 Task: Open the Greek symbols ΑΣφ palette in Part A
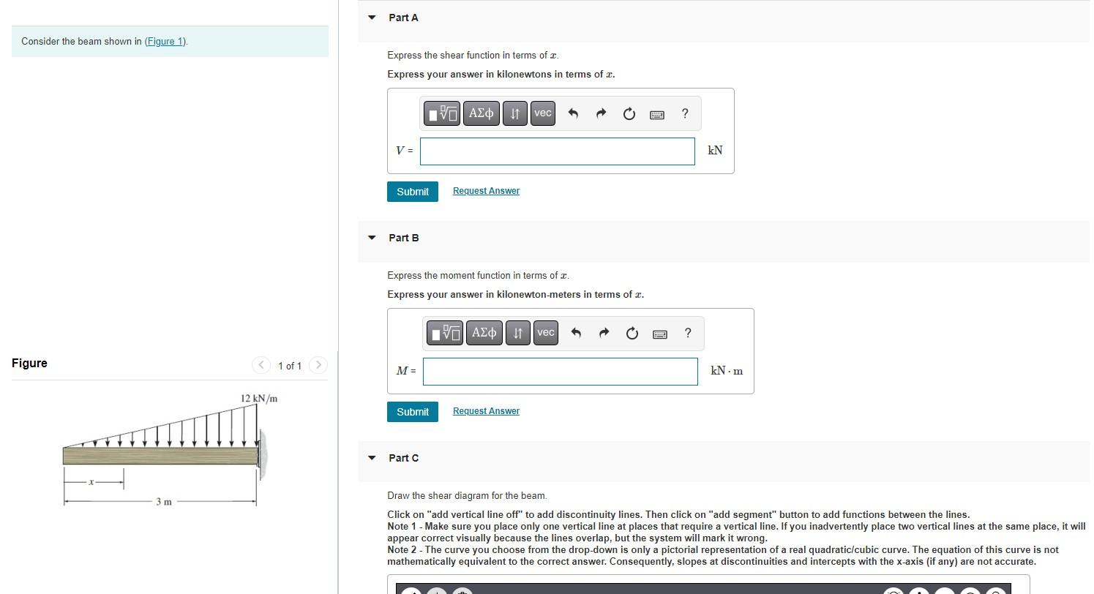click(481, 113)
